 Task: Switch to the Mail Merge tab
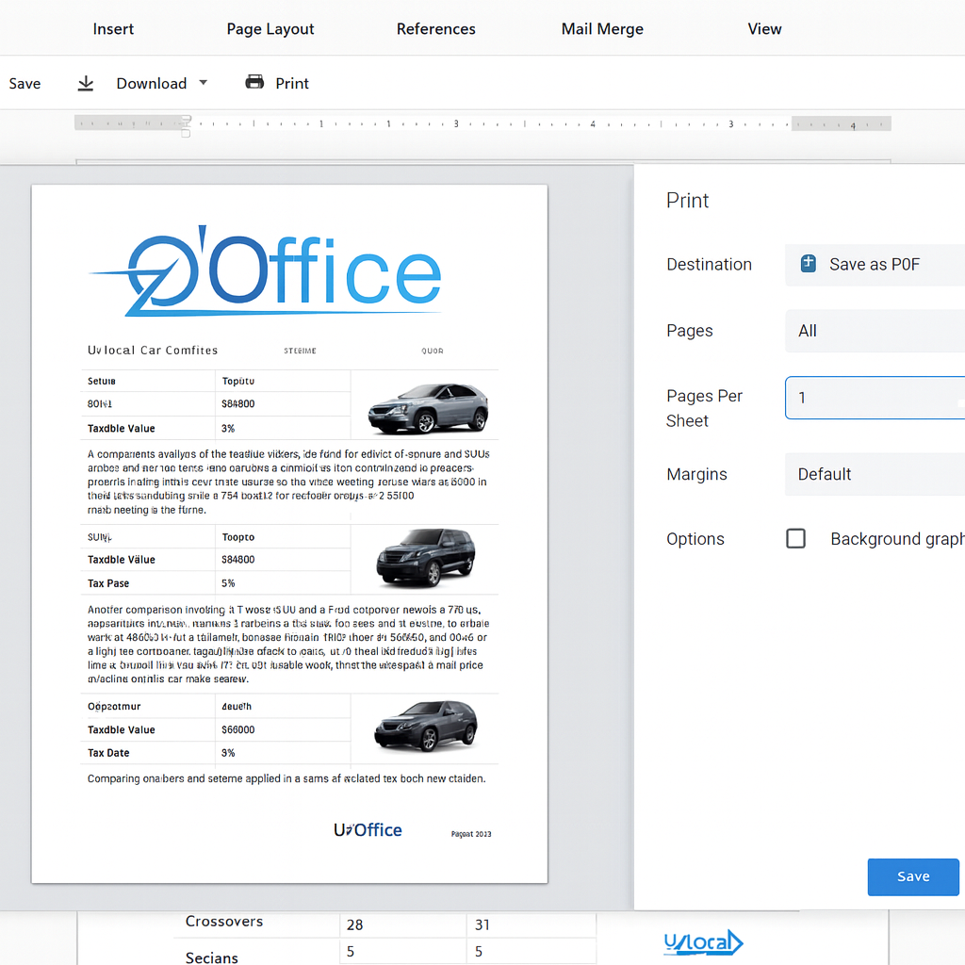(602, 28)
